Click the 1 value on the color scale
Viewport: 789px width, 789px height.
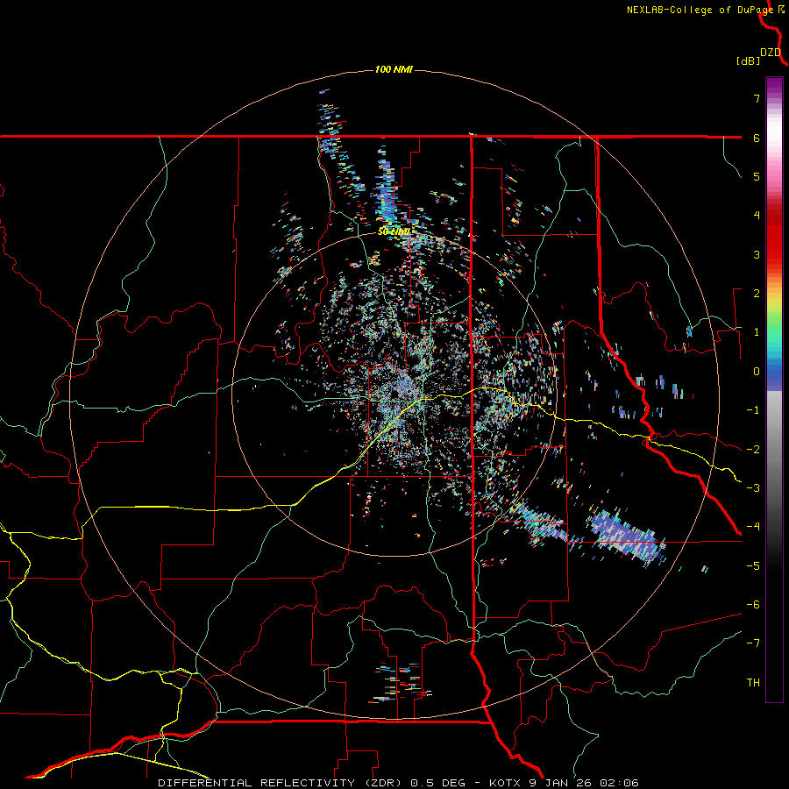pos(757,332)
